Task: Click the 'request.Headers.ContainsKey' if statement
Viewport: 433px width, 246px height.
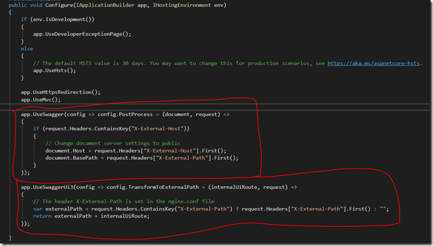Action: (111, 128)
